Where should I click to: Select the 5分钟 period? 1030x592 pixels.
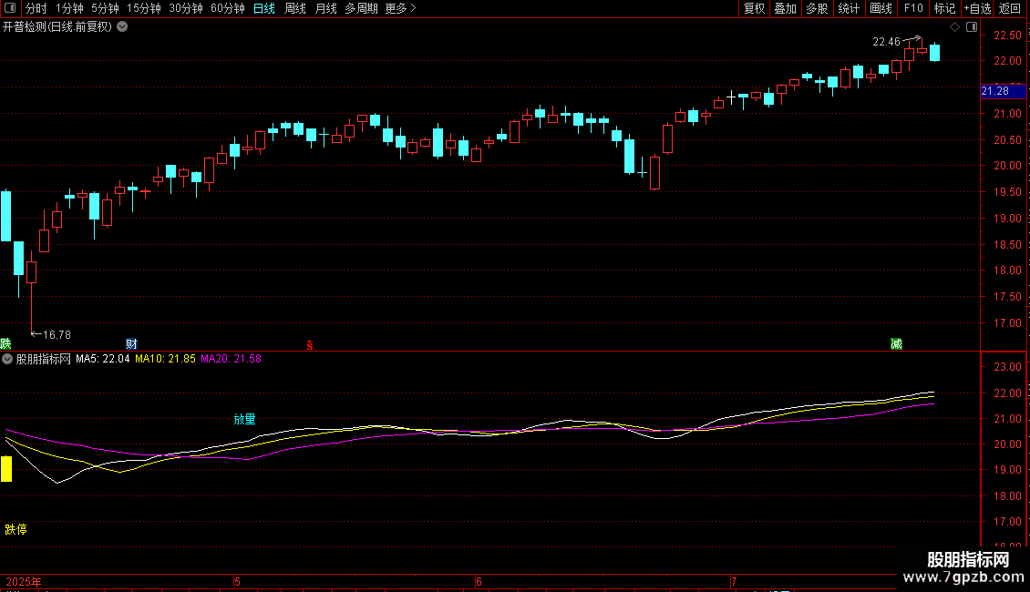(105, 8)
